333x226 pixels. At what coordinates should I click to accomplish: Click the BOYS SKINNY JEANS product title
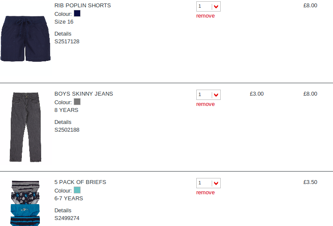(84, 94)
